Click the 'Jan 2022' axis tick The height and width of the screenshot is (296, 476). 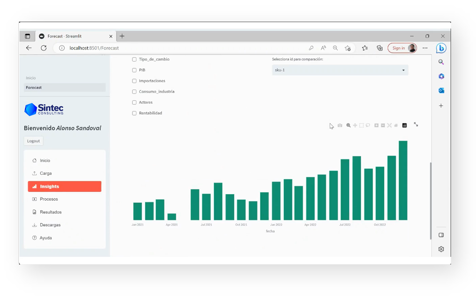tap(276, 225)
